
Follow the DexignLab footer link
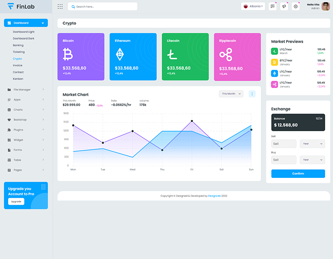pyautogui.click(x=214, y=196)
